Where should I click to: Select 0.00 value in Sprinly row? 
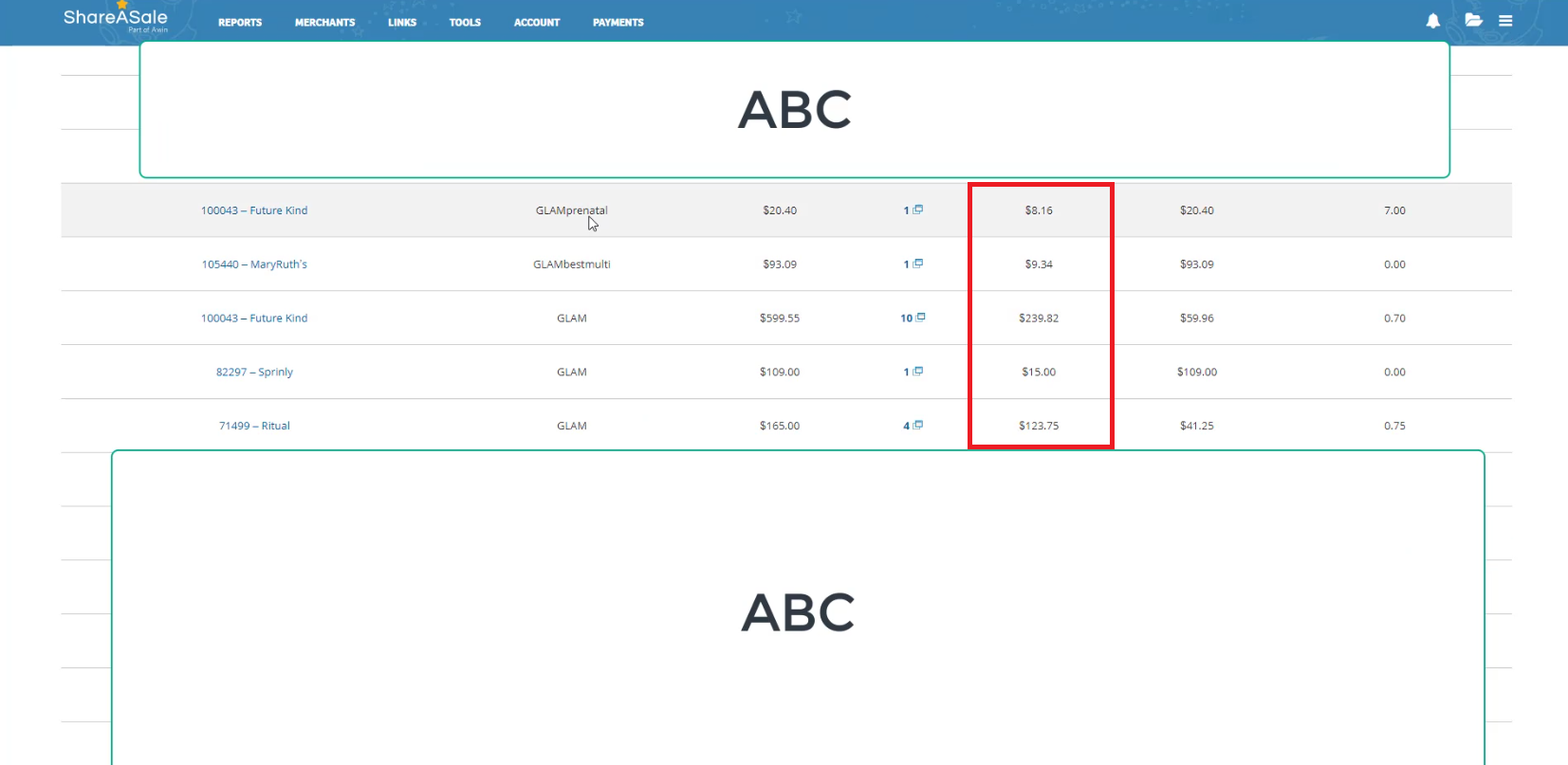point(1394,373)
